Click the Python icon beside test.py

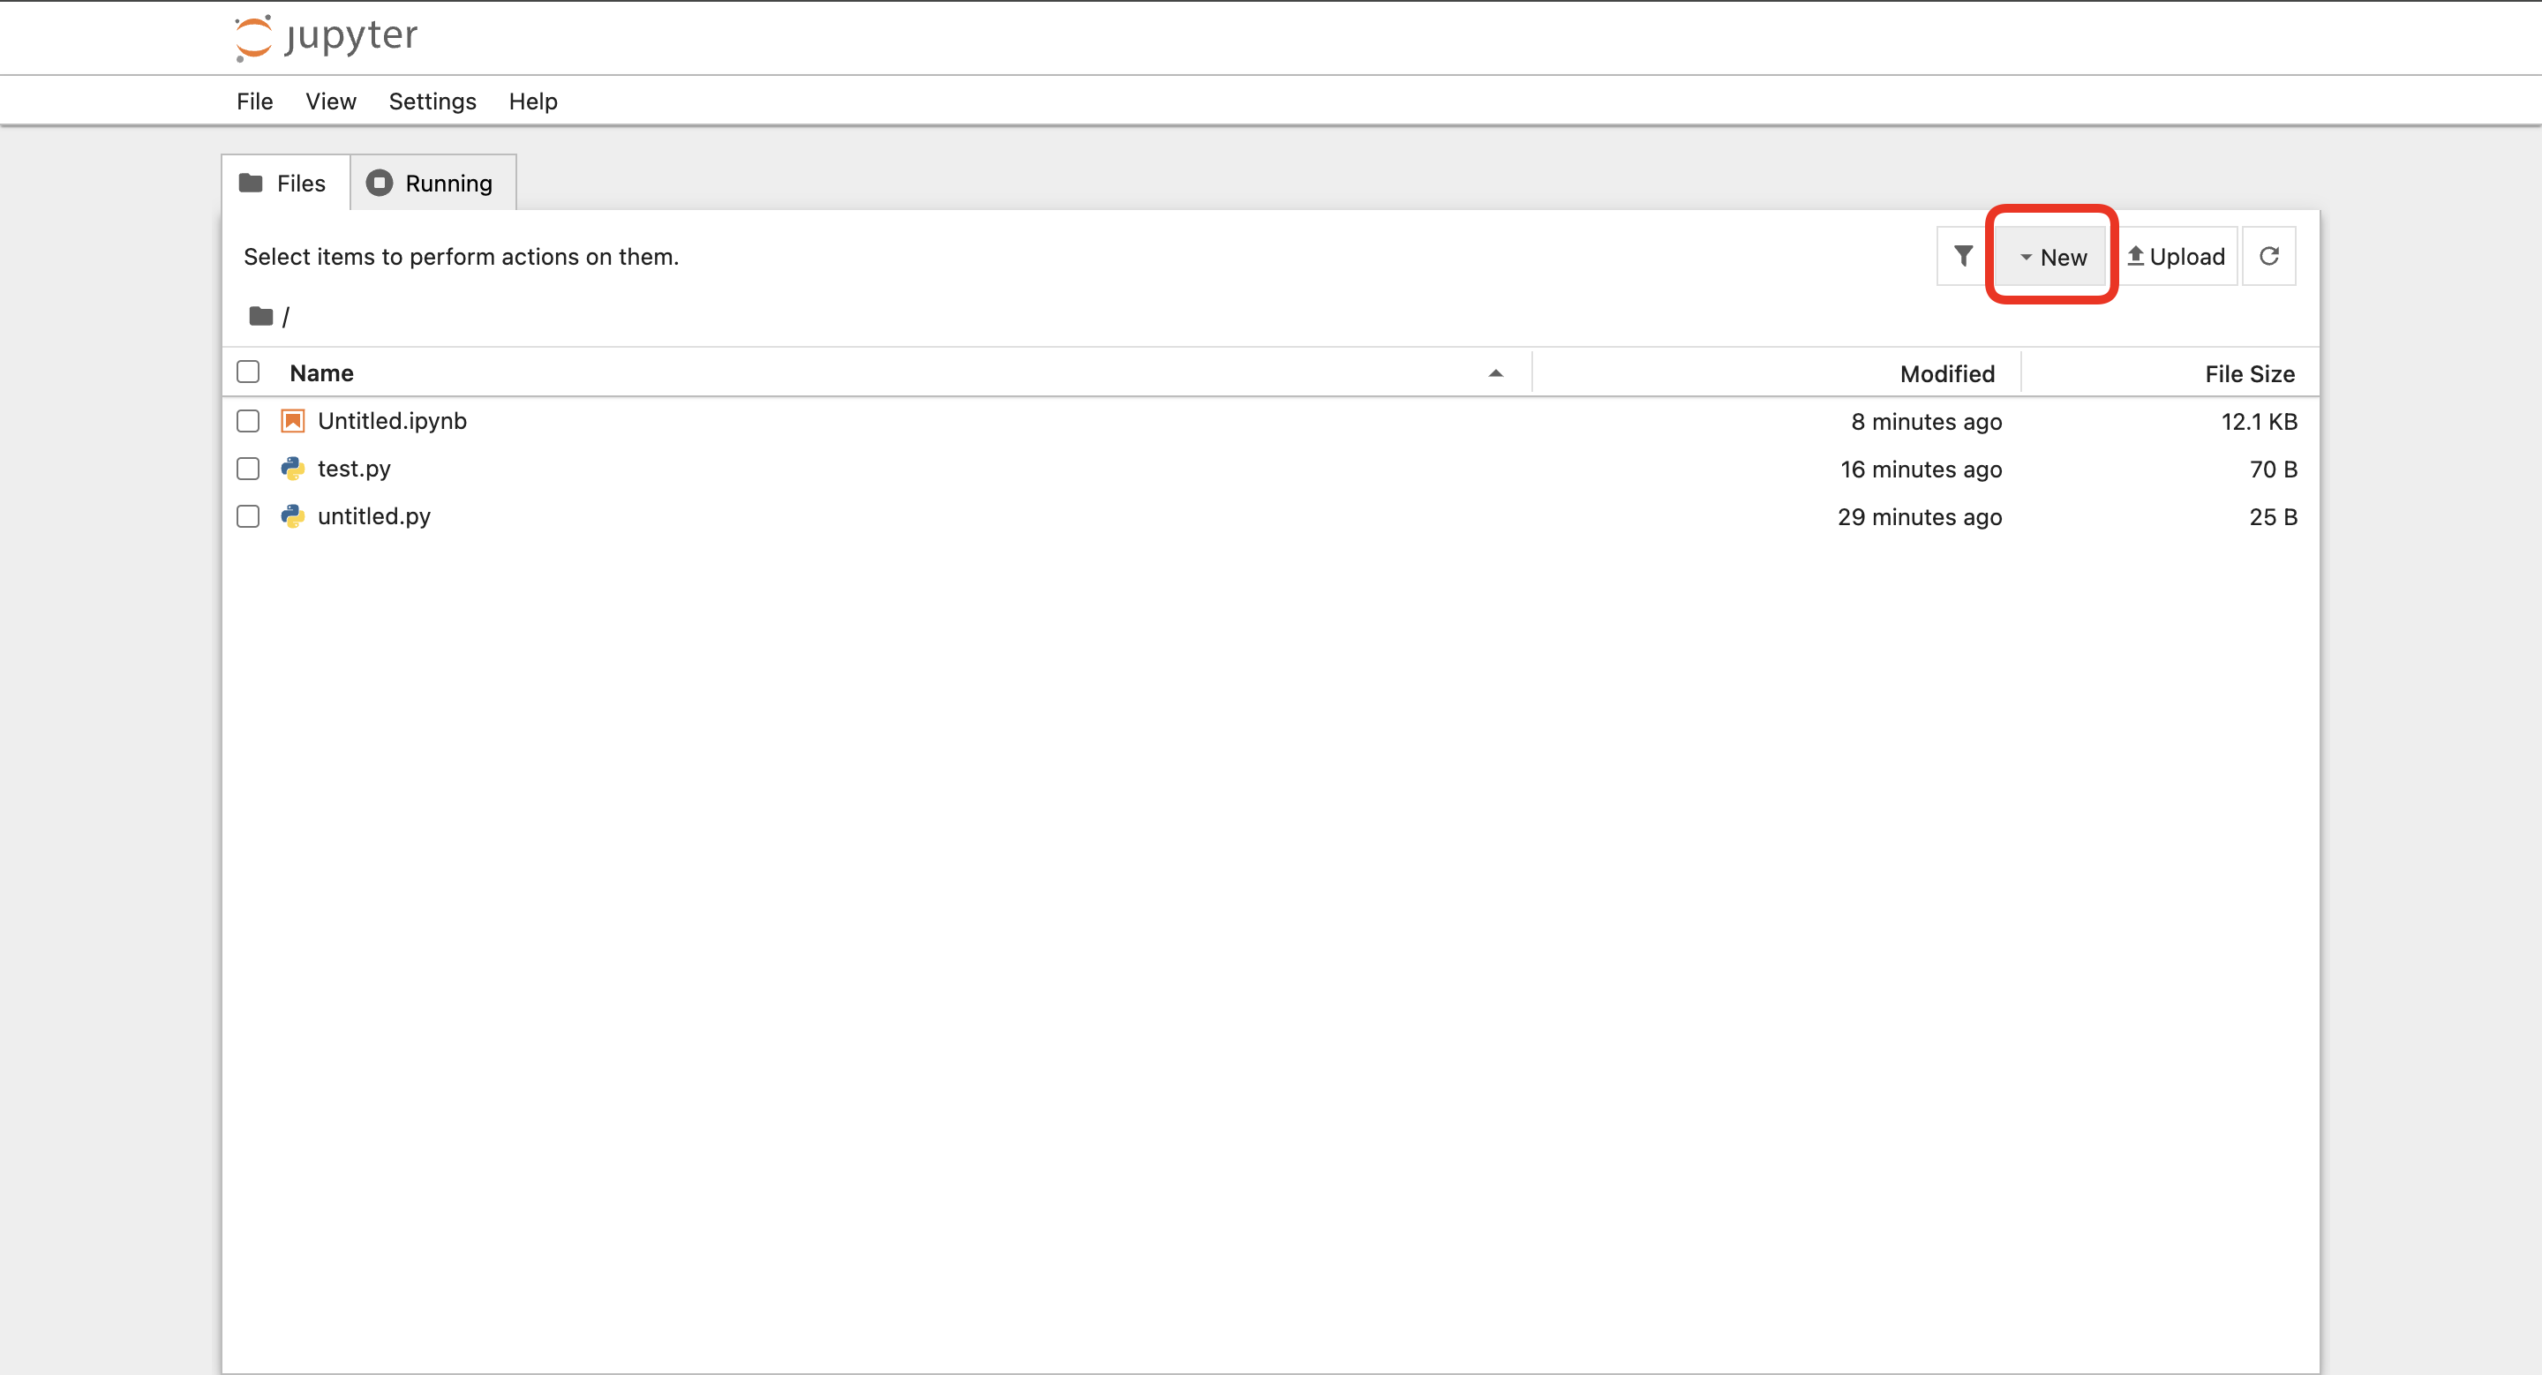(293, 469)
